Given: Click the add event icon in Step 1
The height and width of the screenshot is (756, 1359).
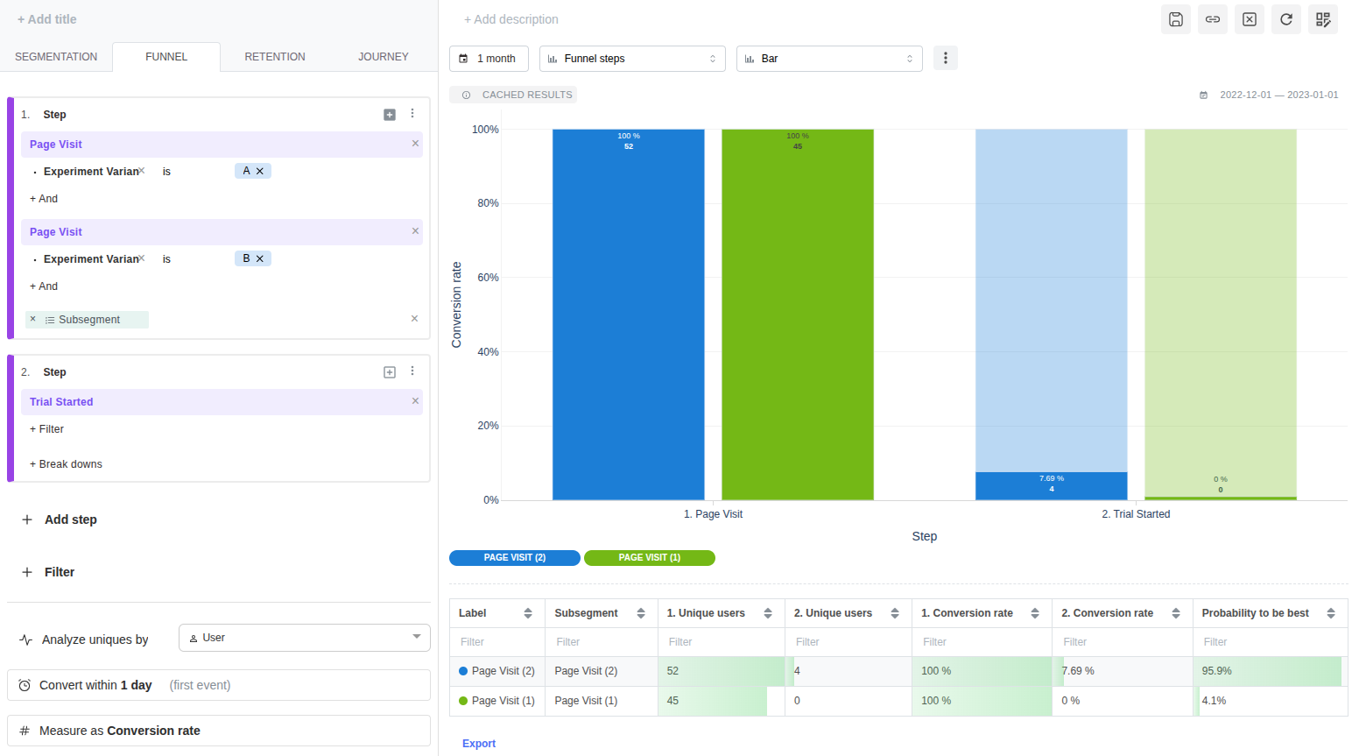Looking at the screenshot, I should tap(390, 115).
